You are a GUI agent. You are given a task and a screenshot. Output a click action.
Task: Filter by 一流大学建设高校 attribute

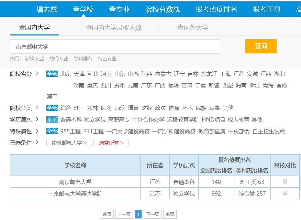tap(128, 132)
